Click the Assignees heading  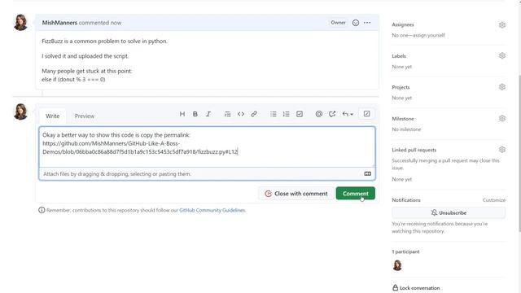(x=403, y=24)
